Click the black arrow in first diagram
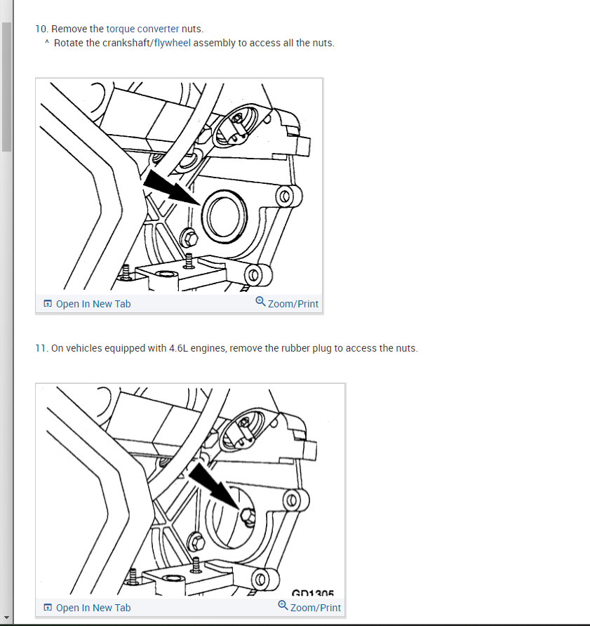Image resolution: width=590 pixels, height=626 pixels. 172,187
